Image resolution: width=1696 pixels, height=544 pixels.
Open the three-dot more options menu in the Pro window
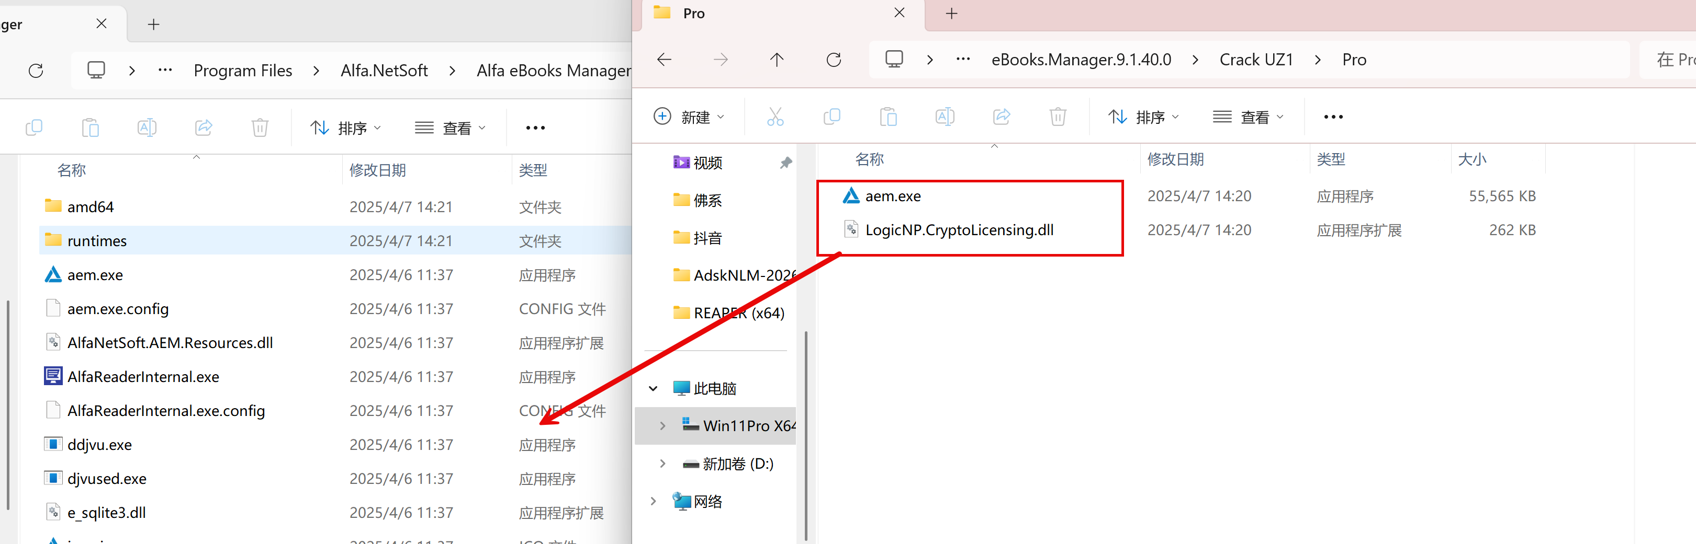(1332, 117)
